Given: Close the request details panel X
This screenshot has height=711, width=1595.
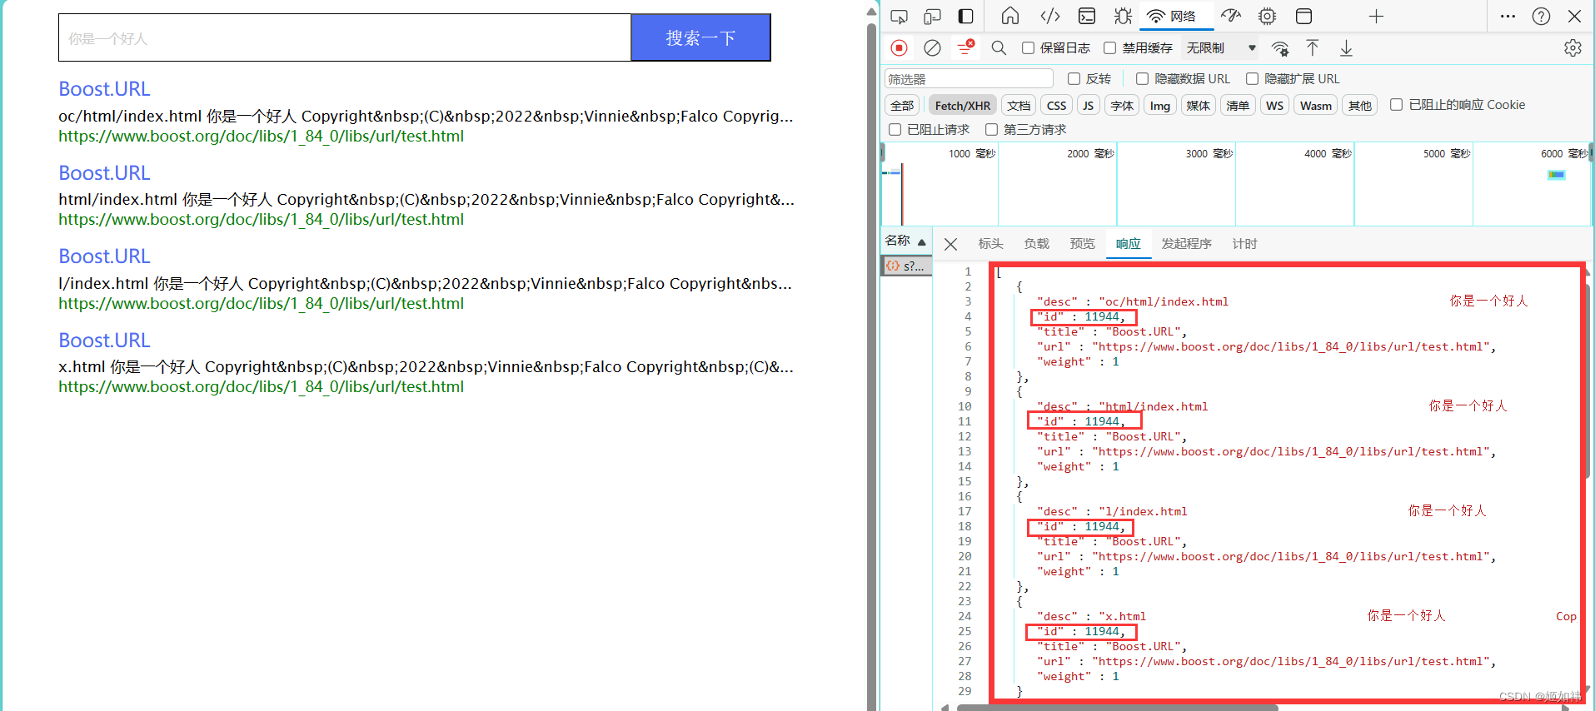Looking at the screenshot, I should coord(950,244).
